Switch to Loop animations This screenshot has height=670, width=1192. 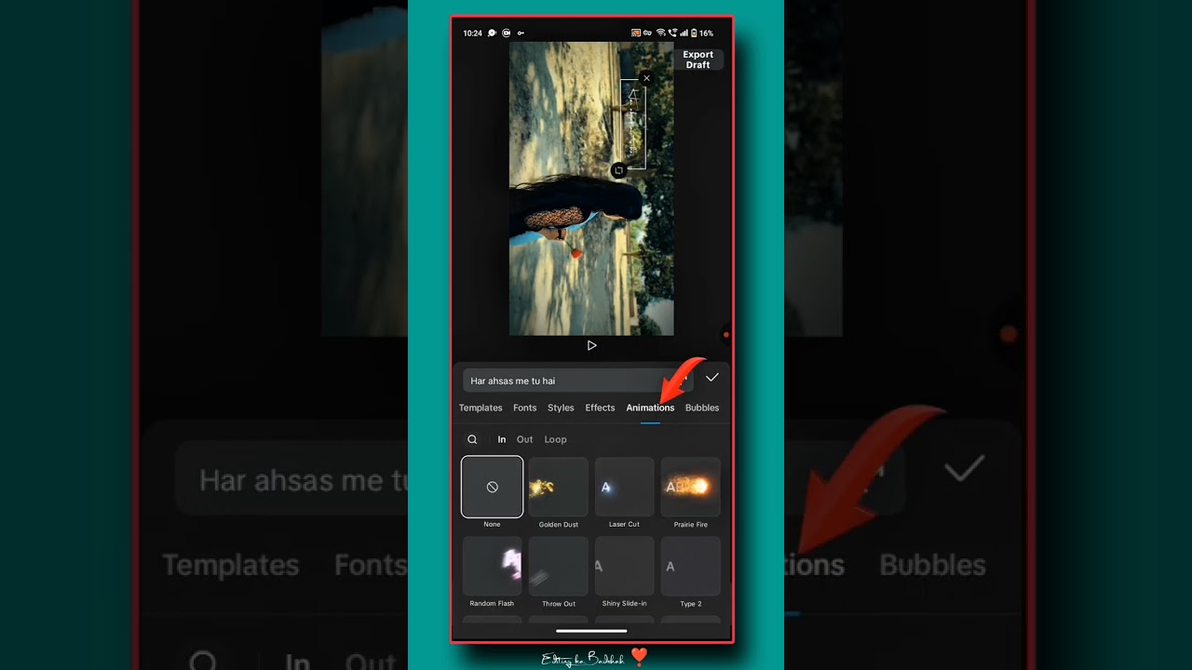[x=555, y=439]
